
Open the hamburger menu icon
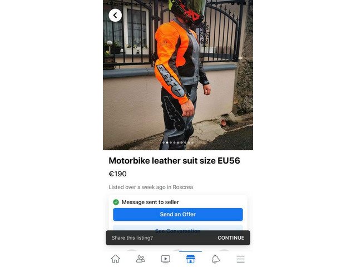(240, 259)
